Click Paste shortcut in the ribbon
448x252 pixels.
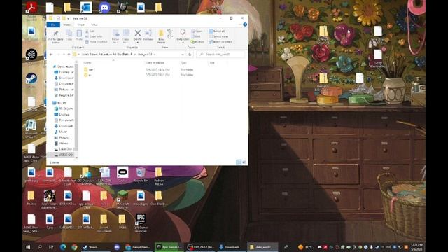(97, 42)
